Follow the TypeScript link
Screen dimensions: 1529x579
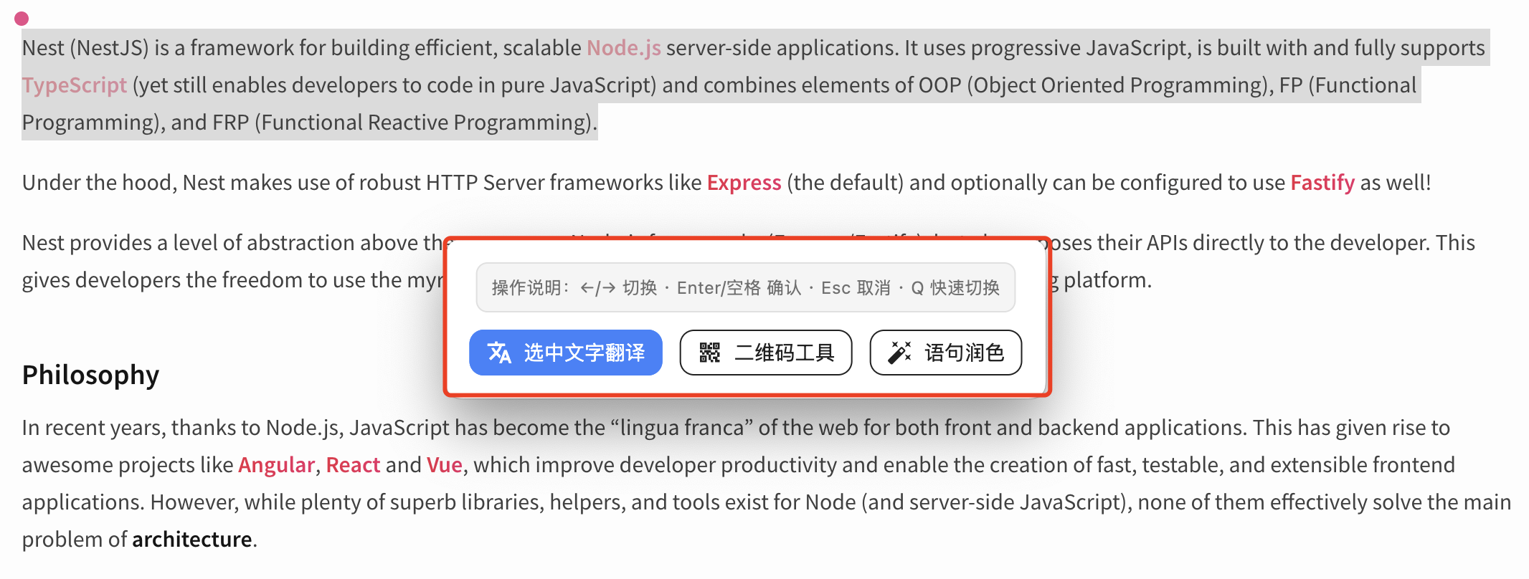tap(74, 85)
